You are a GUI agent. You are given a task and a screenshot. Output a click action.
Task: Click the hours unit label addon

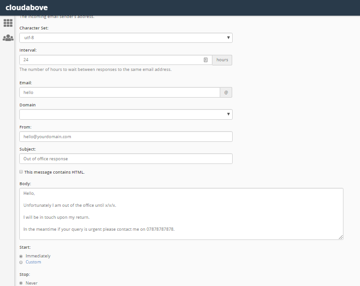pos(222,60)
